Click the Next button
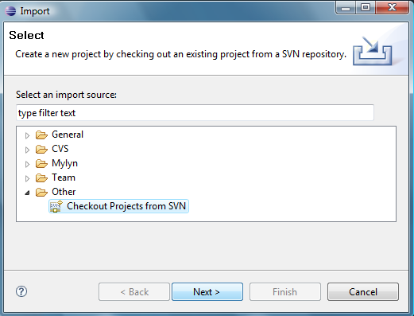This screenshot has width=414, height=316. point(207,292)
